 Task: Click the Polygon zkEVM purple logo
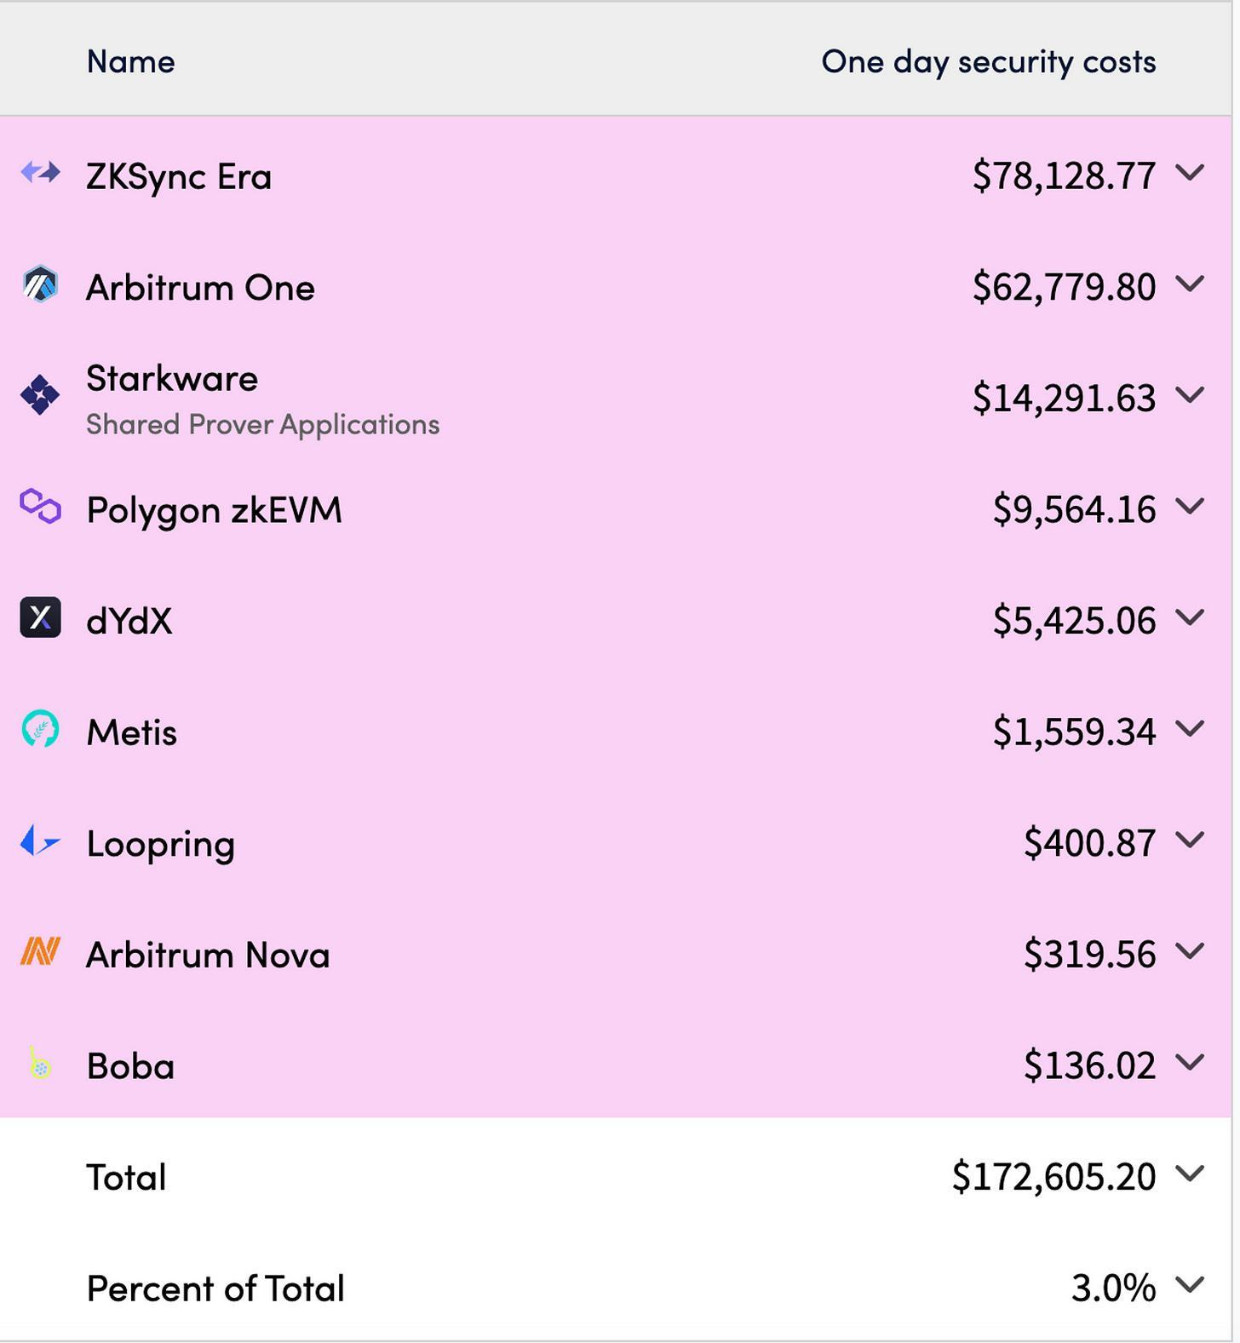pos(40,506)
